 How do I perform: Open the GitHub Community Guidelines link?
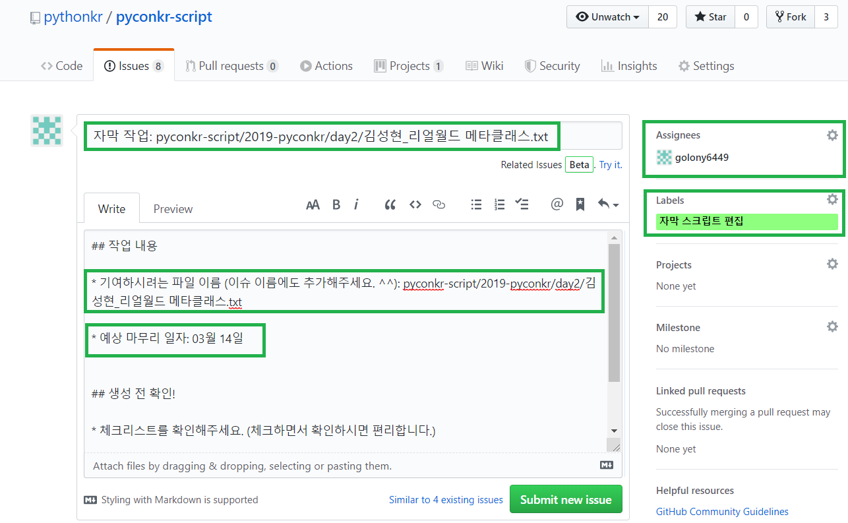(722, 511)
